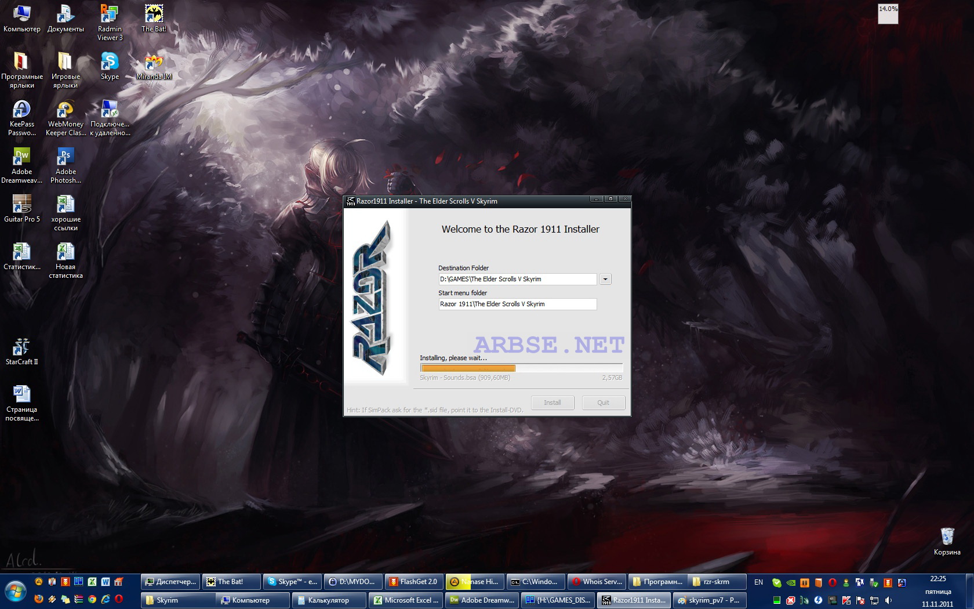
Task: Open the Игровые ярлыки folder
Action: point(66,70)
